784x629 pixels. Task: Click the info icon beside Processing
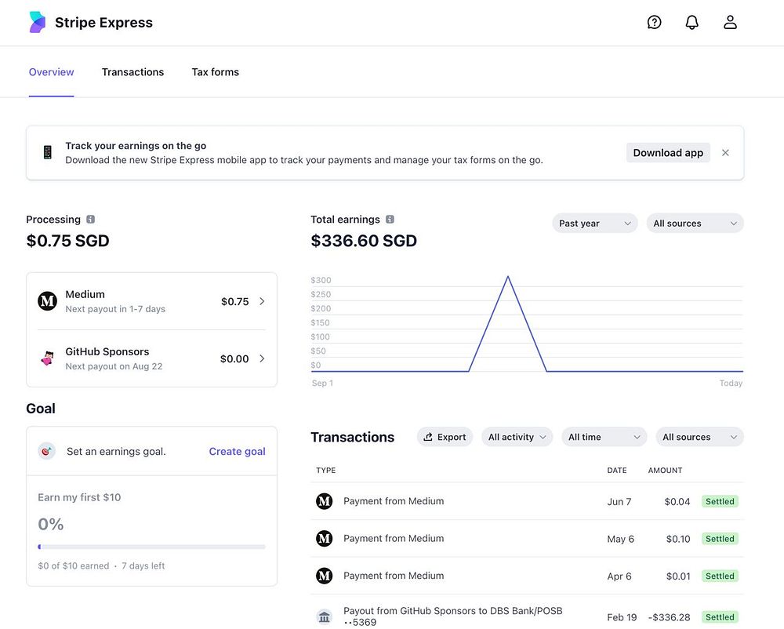(91, 220)
